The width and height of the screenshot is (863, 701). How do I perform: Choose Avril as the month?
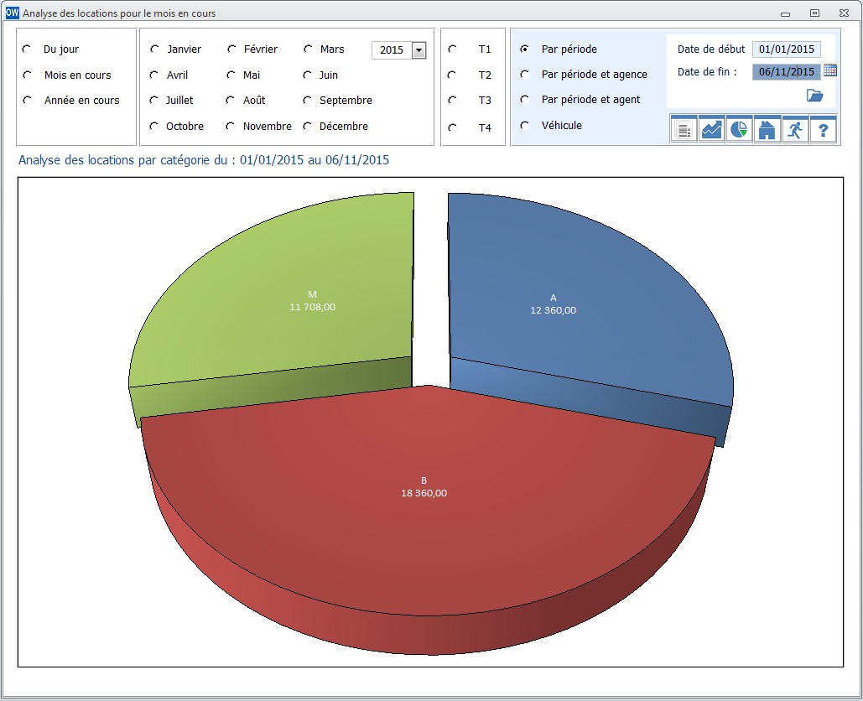pos(154,75)
